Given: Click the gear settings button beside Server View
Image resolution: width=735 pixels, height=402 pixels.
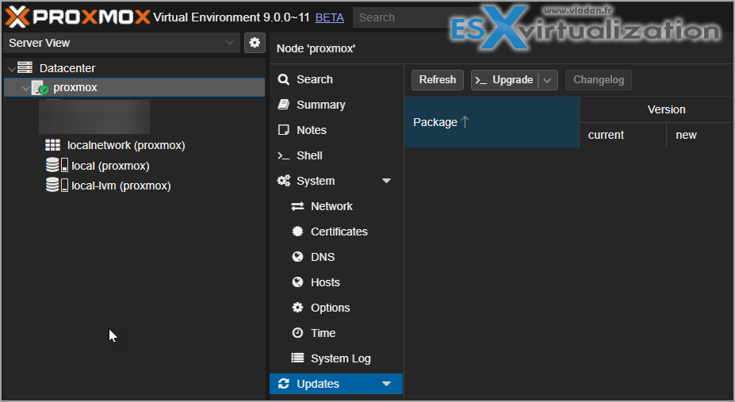Looking at the screenshot, I should [255, 43].
